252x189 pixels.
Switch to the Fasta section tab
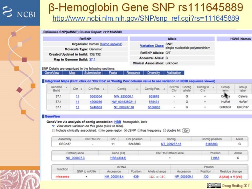(x=113, y=73)
